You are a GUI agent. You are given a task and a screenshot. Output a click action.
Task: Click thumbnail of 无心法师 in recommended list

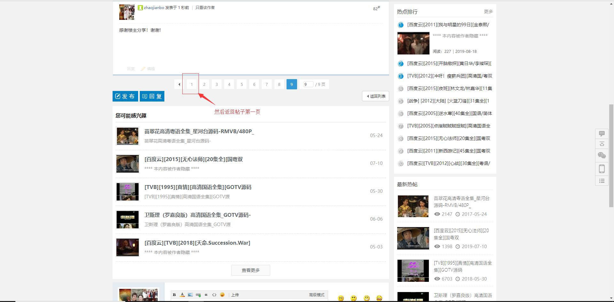click(x=128, y=164)
